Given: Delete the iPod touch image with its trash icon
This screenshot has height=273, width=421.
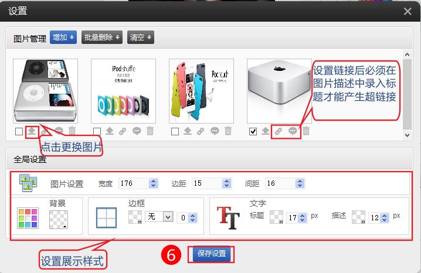Looking at the screenshot, I should pyautogui.click(x=228, y=131).
